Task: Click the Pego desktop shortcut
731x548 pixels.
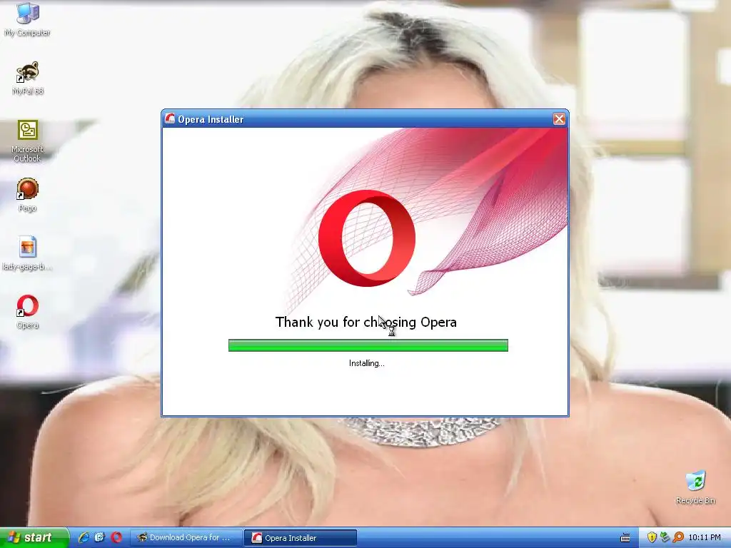Action: (28, 196)
